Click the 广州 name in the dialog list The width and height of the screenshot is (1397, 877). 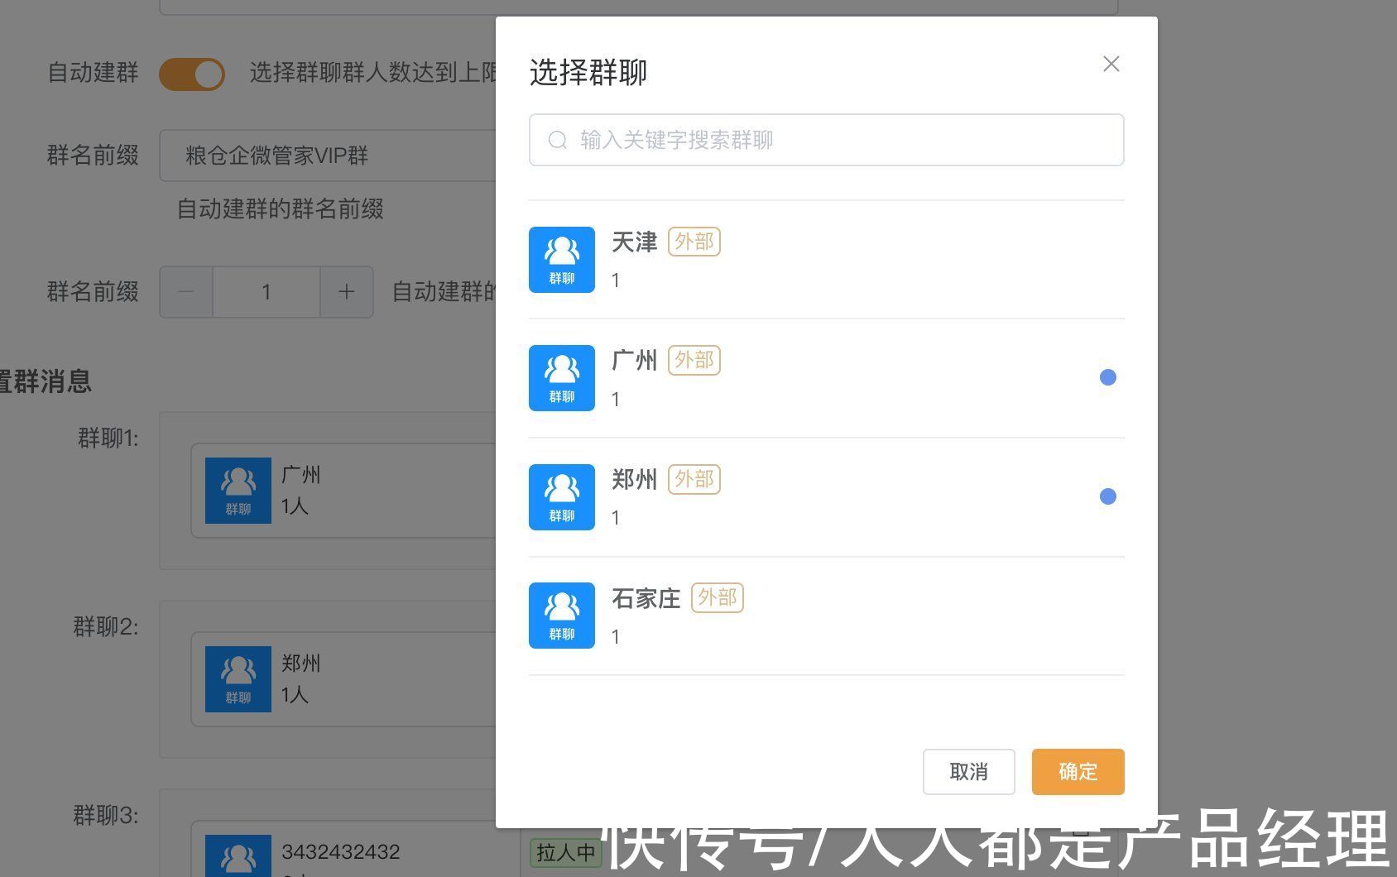[x=635, y=360]
